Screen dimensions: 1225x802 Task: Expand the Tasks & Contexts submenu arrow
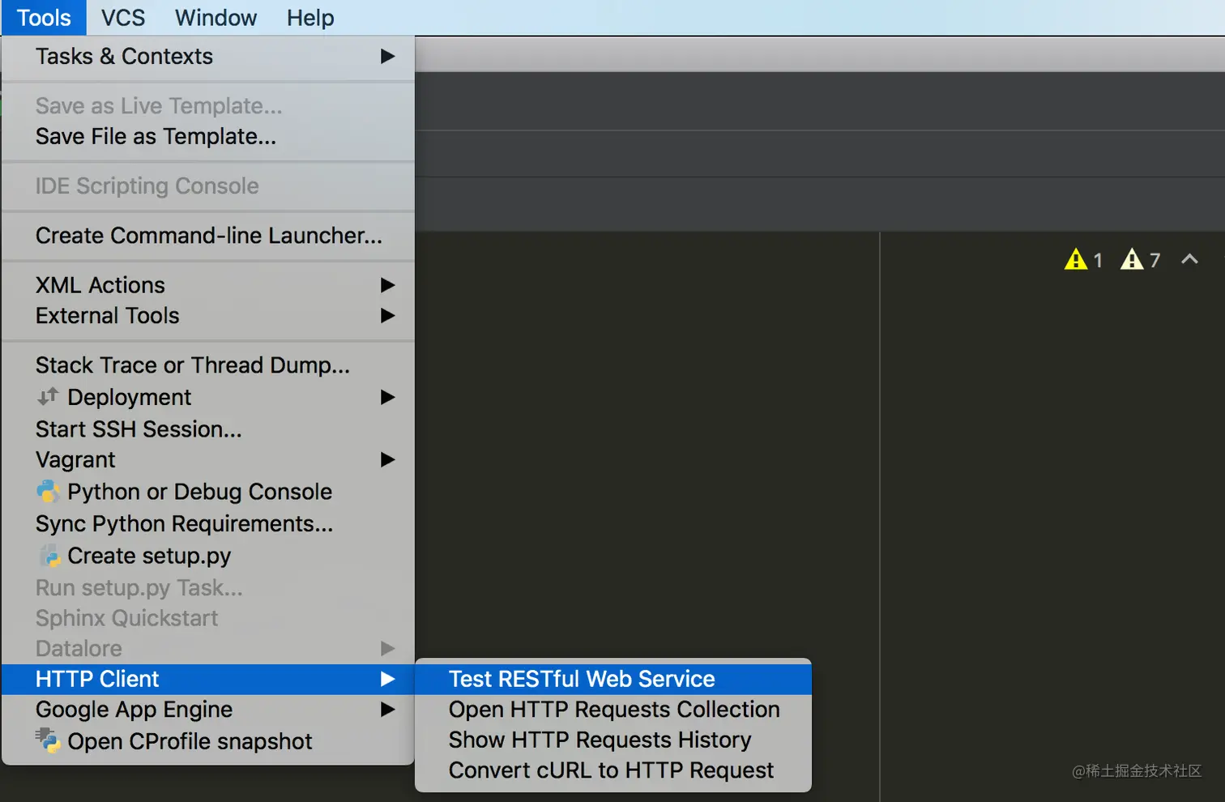point(388,56)
